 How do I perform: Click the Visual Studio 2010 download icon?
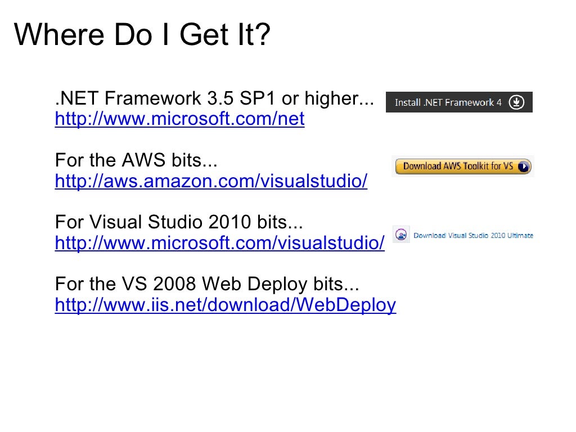(x=401, y=235)
